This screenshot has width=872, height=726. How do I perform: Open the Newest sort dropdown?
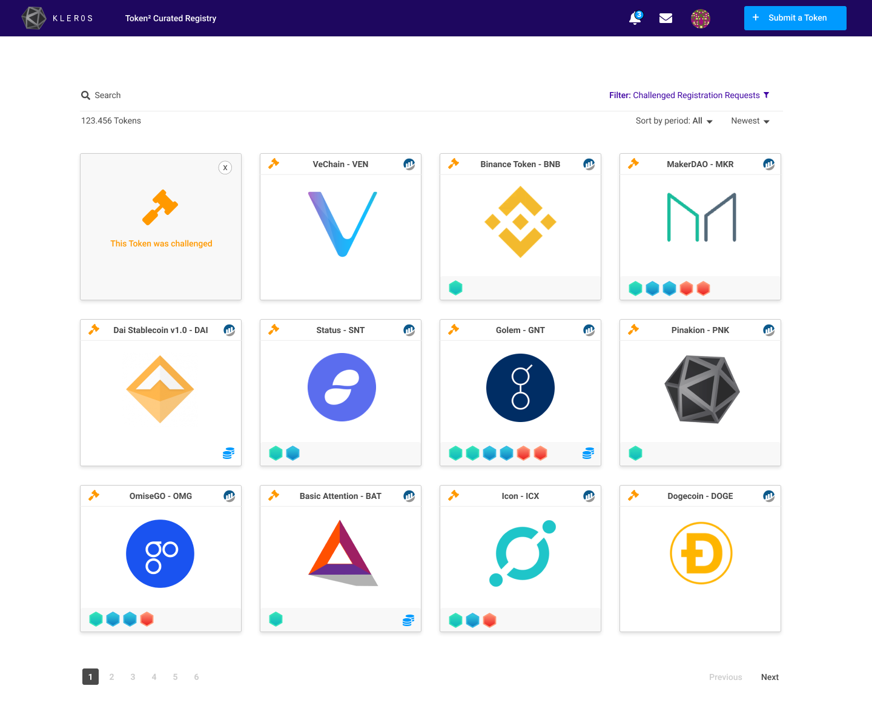click(750, 121)
